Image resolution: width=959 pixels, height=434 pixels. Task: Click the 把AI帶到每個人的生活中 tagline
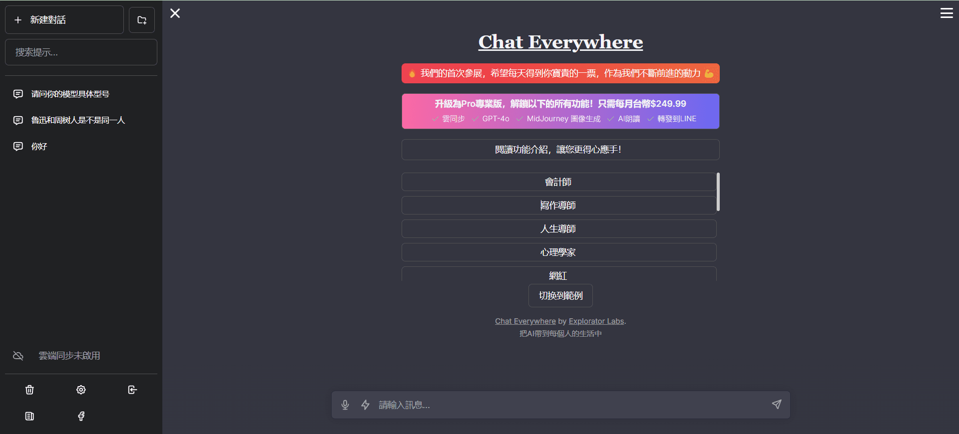pyautogui.click(x=560, y=334)
